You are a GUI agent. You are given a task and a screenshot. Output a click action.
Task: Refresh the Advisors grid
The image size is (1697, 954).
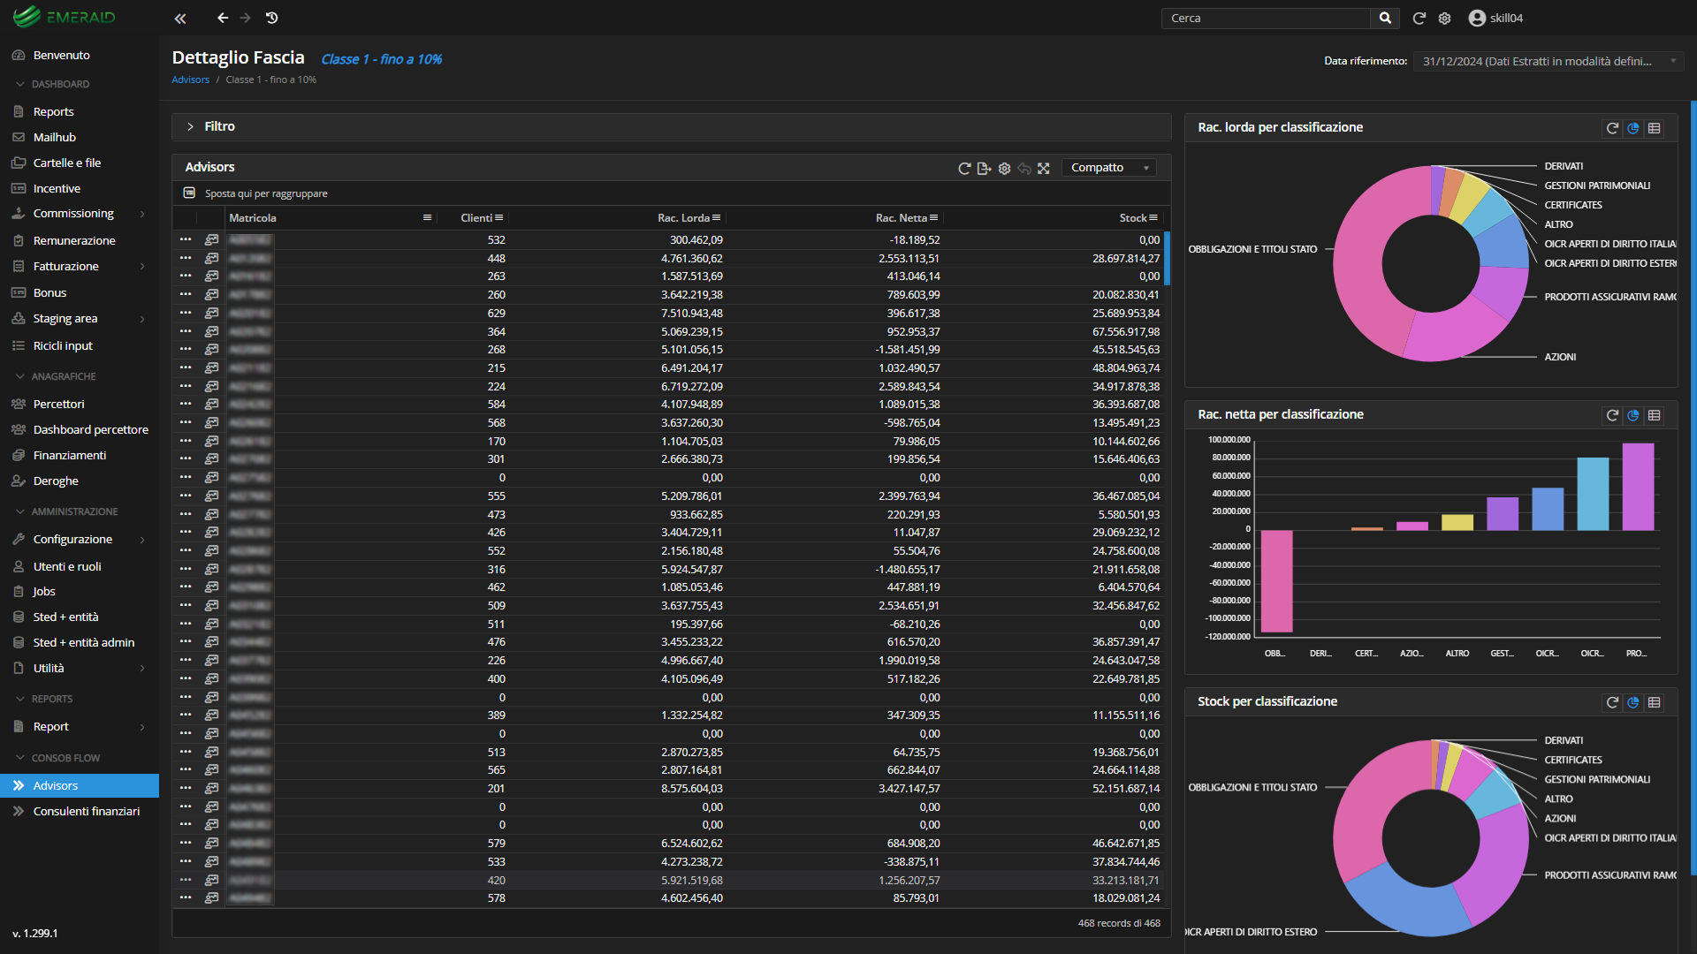[x=964, y=168]
